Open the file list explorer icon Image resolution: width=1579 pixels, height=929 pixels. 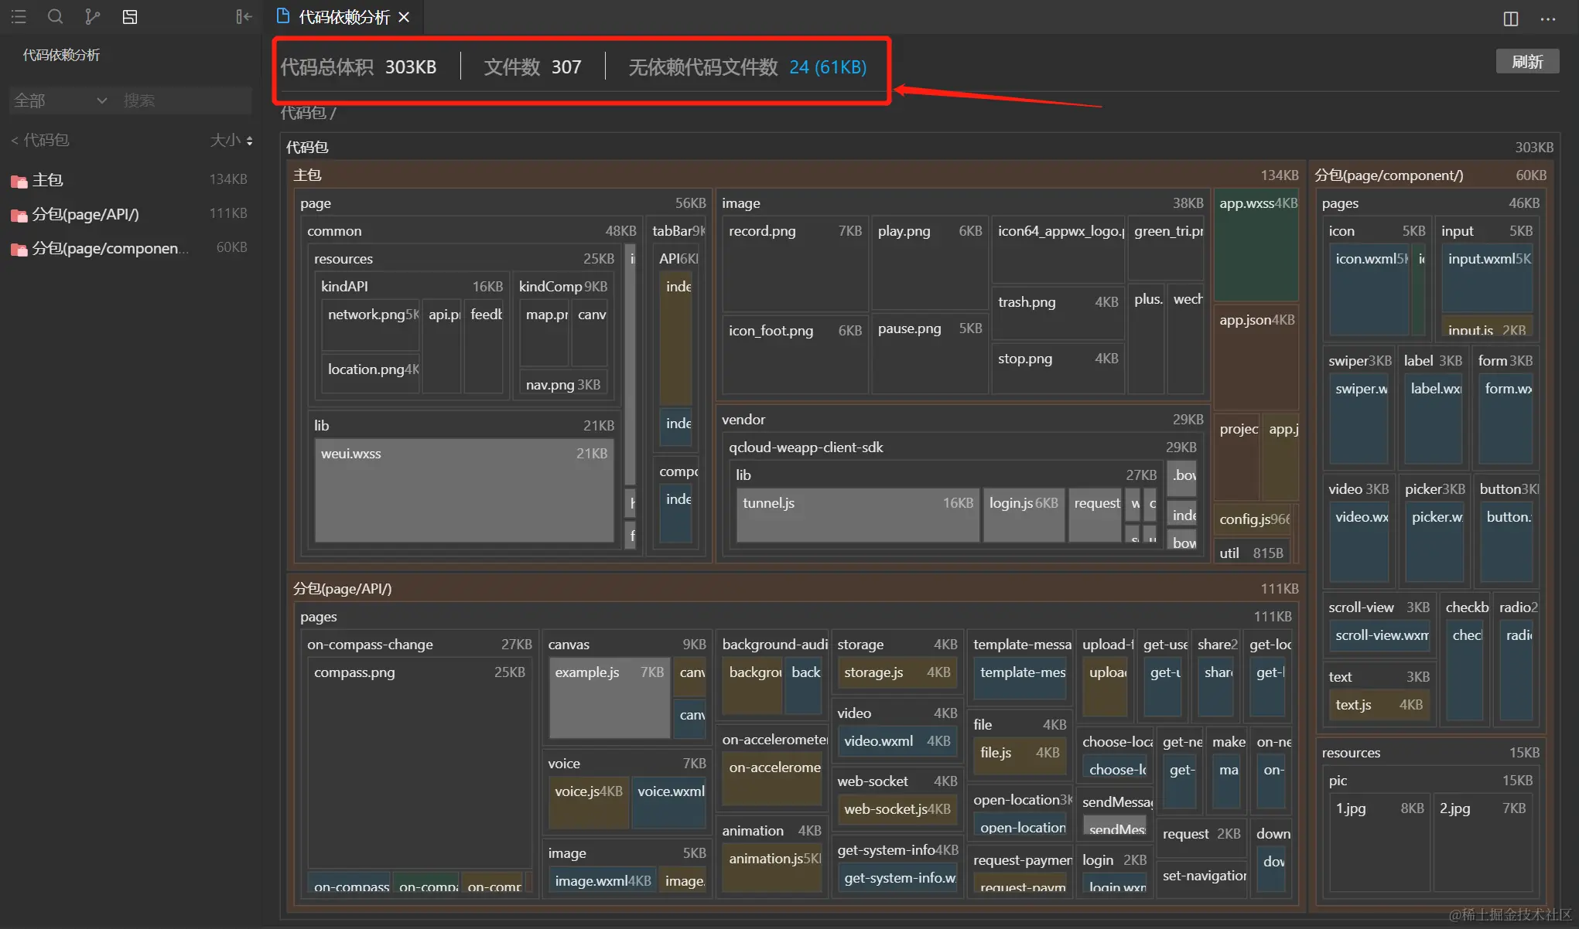coord(19,16)
